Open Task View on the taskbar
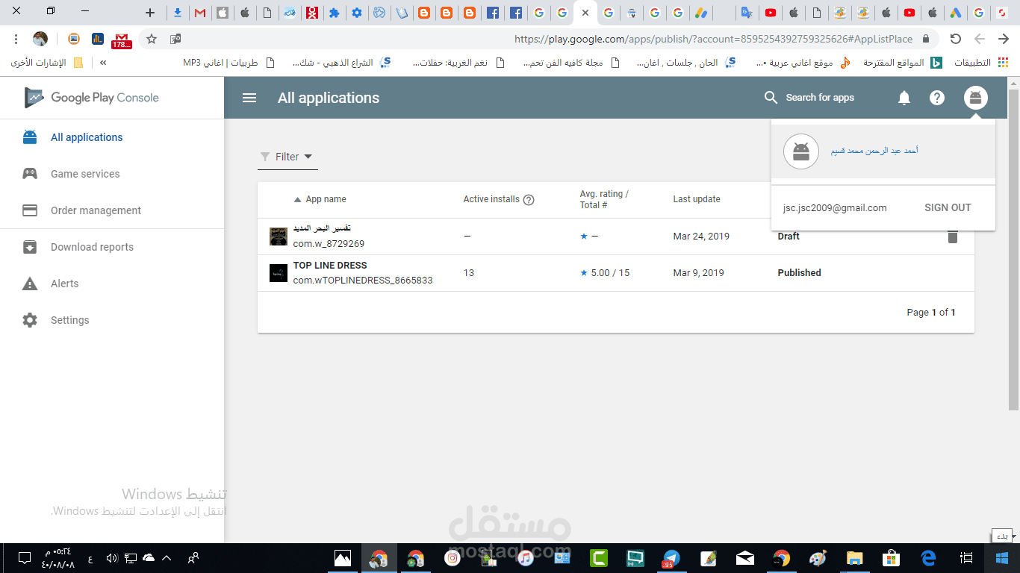Image resolution: width=1020 pixels, height=573 pixels. [x=967, y=558]
